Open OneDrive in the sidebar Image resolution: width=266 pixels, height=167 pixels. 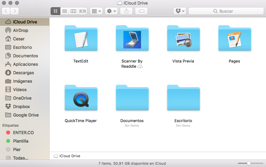[x=25, y=98]
